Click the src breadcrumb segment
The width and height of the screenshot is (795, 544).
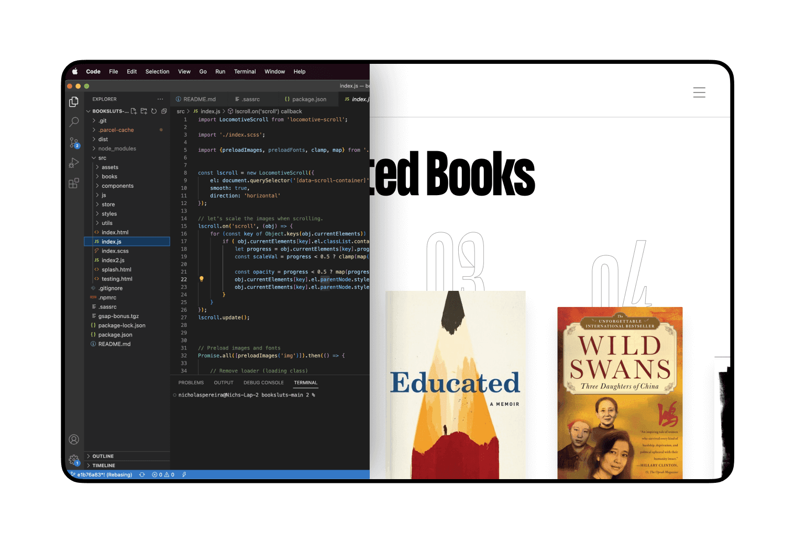click(x=181, y=111)
